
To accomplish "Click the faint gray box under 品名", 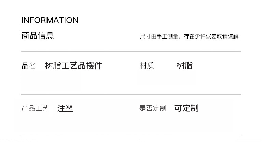I will (x=51, y=82).
